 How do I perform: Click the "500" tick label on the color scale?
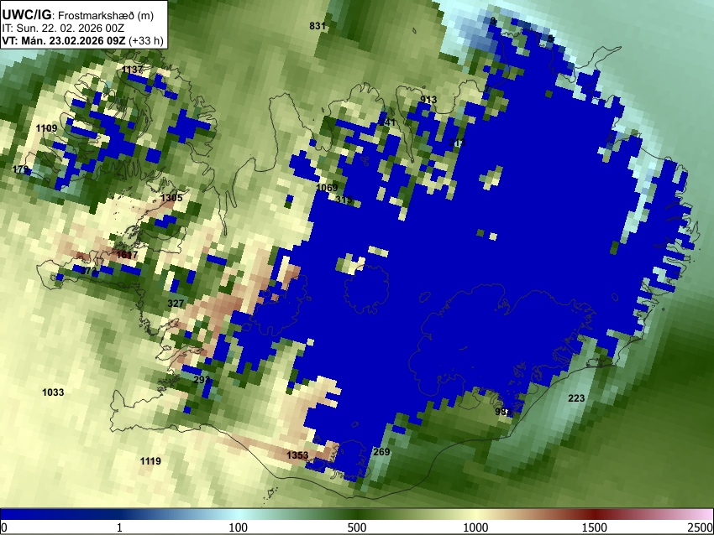[356, 527]
